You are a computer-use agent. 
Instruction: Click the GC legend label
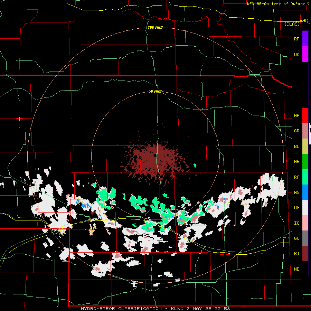pos(296,238)
